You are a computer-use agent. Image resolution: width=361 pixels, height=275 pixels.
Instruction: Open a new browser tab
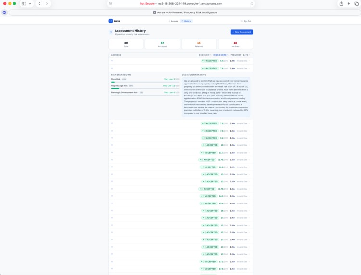pyautogui.click(x=349, y=4)
